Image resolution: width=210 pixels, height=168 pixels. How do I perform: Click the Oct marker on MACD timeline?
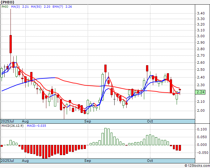pyautogui.click(x=150, y=161)
